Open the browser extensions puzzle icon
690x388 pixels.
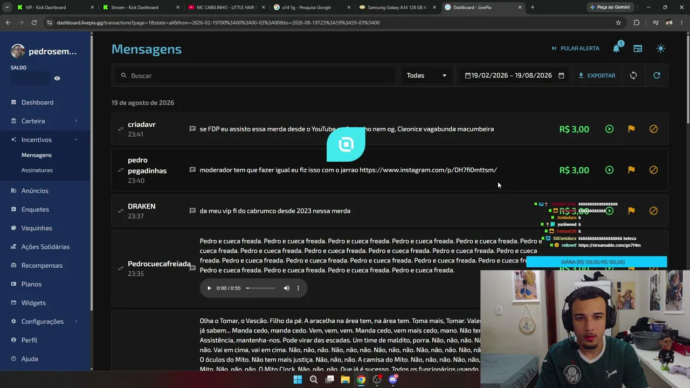pos(637,23)
